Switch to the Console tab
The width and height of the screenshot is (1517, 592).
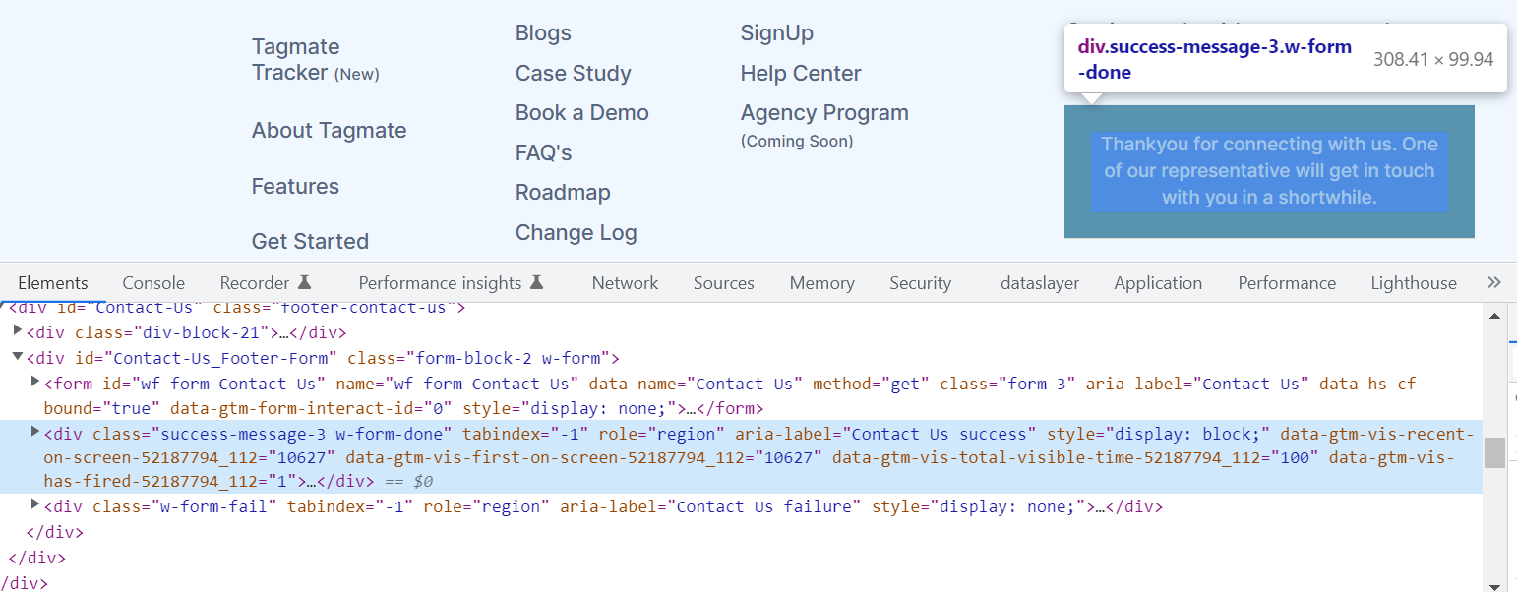pos(153,283)
